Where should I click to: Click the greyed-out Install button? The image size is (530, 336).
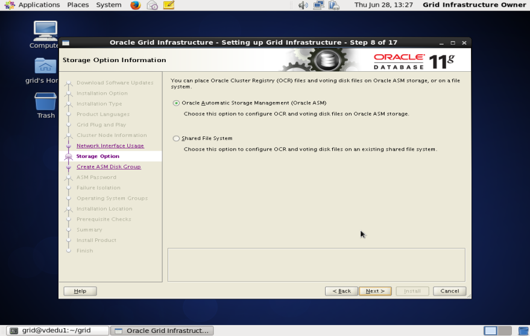click(412, 291)
